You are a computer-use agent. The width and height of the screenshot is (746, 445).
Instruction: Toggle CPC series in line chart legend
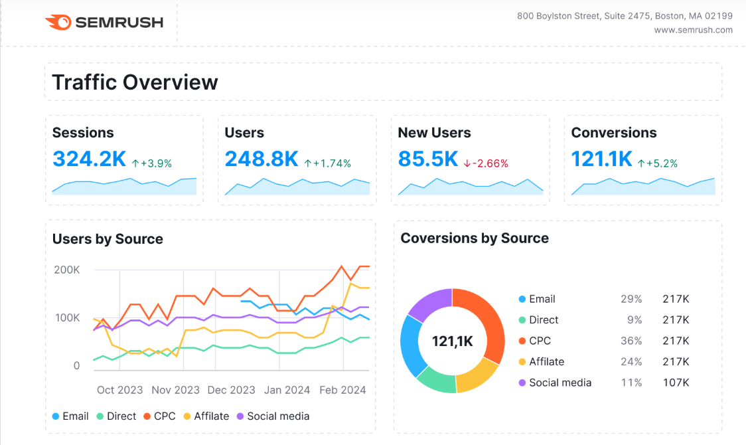click(159, 416)
